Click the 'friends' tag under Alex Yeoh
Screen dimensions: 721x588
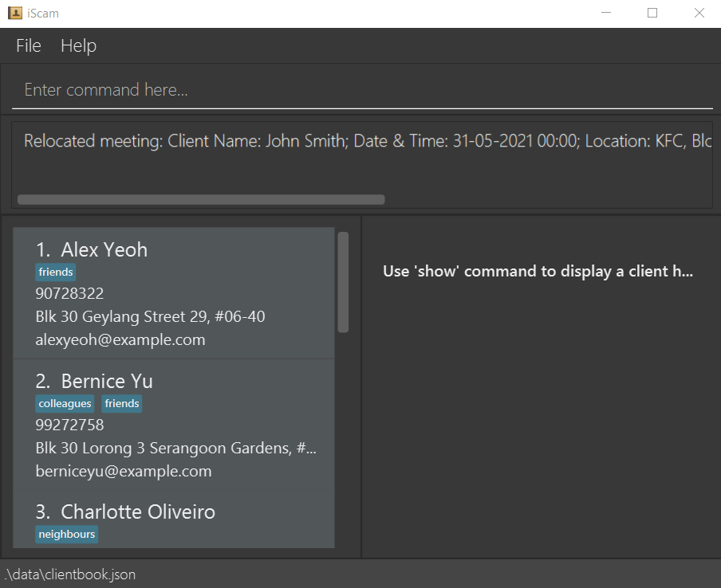56,272
